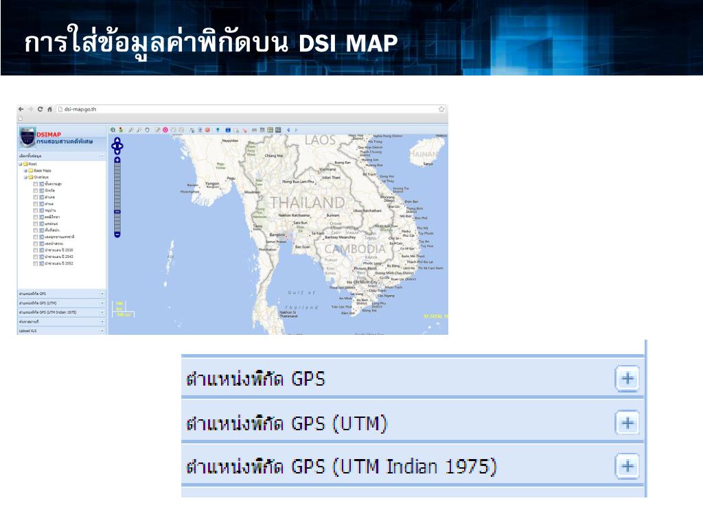The width and height of the screenshot is (703, 527).
Task: Click the zoom slider handle on the zoom bar
Action: (x=117, y=212)
